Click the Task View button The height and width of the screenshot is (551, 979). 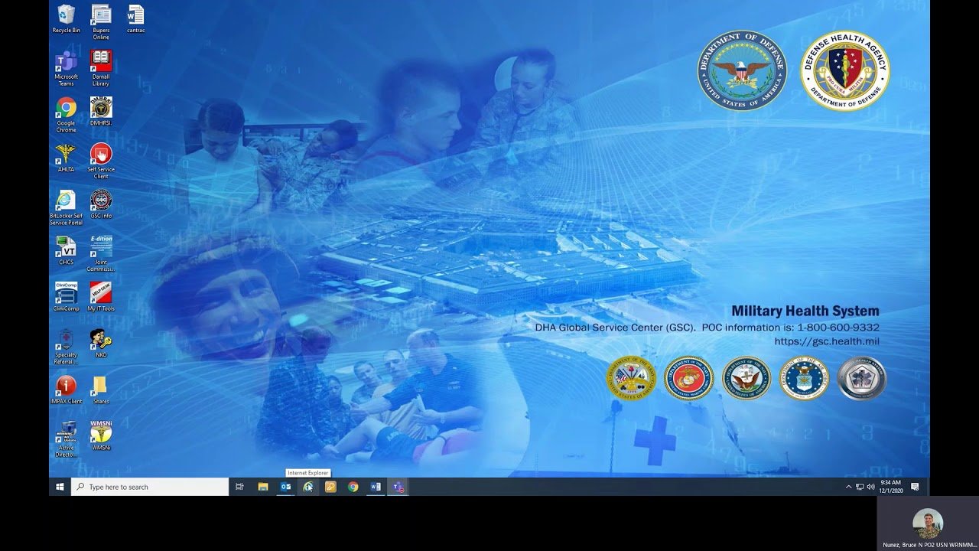point(239,487)
